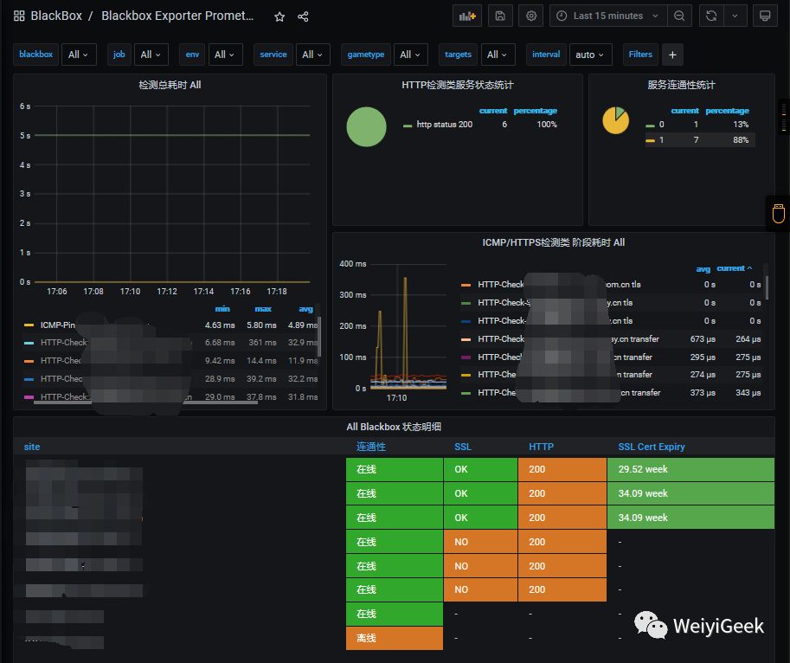This screenshot has height=663, width=790.
Task: Refresh the dashboard now
Action: (711, 16)
